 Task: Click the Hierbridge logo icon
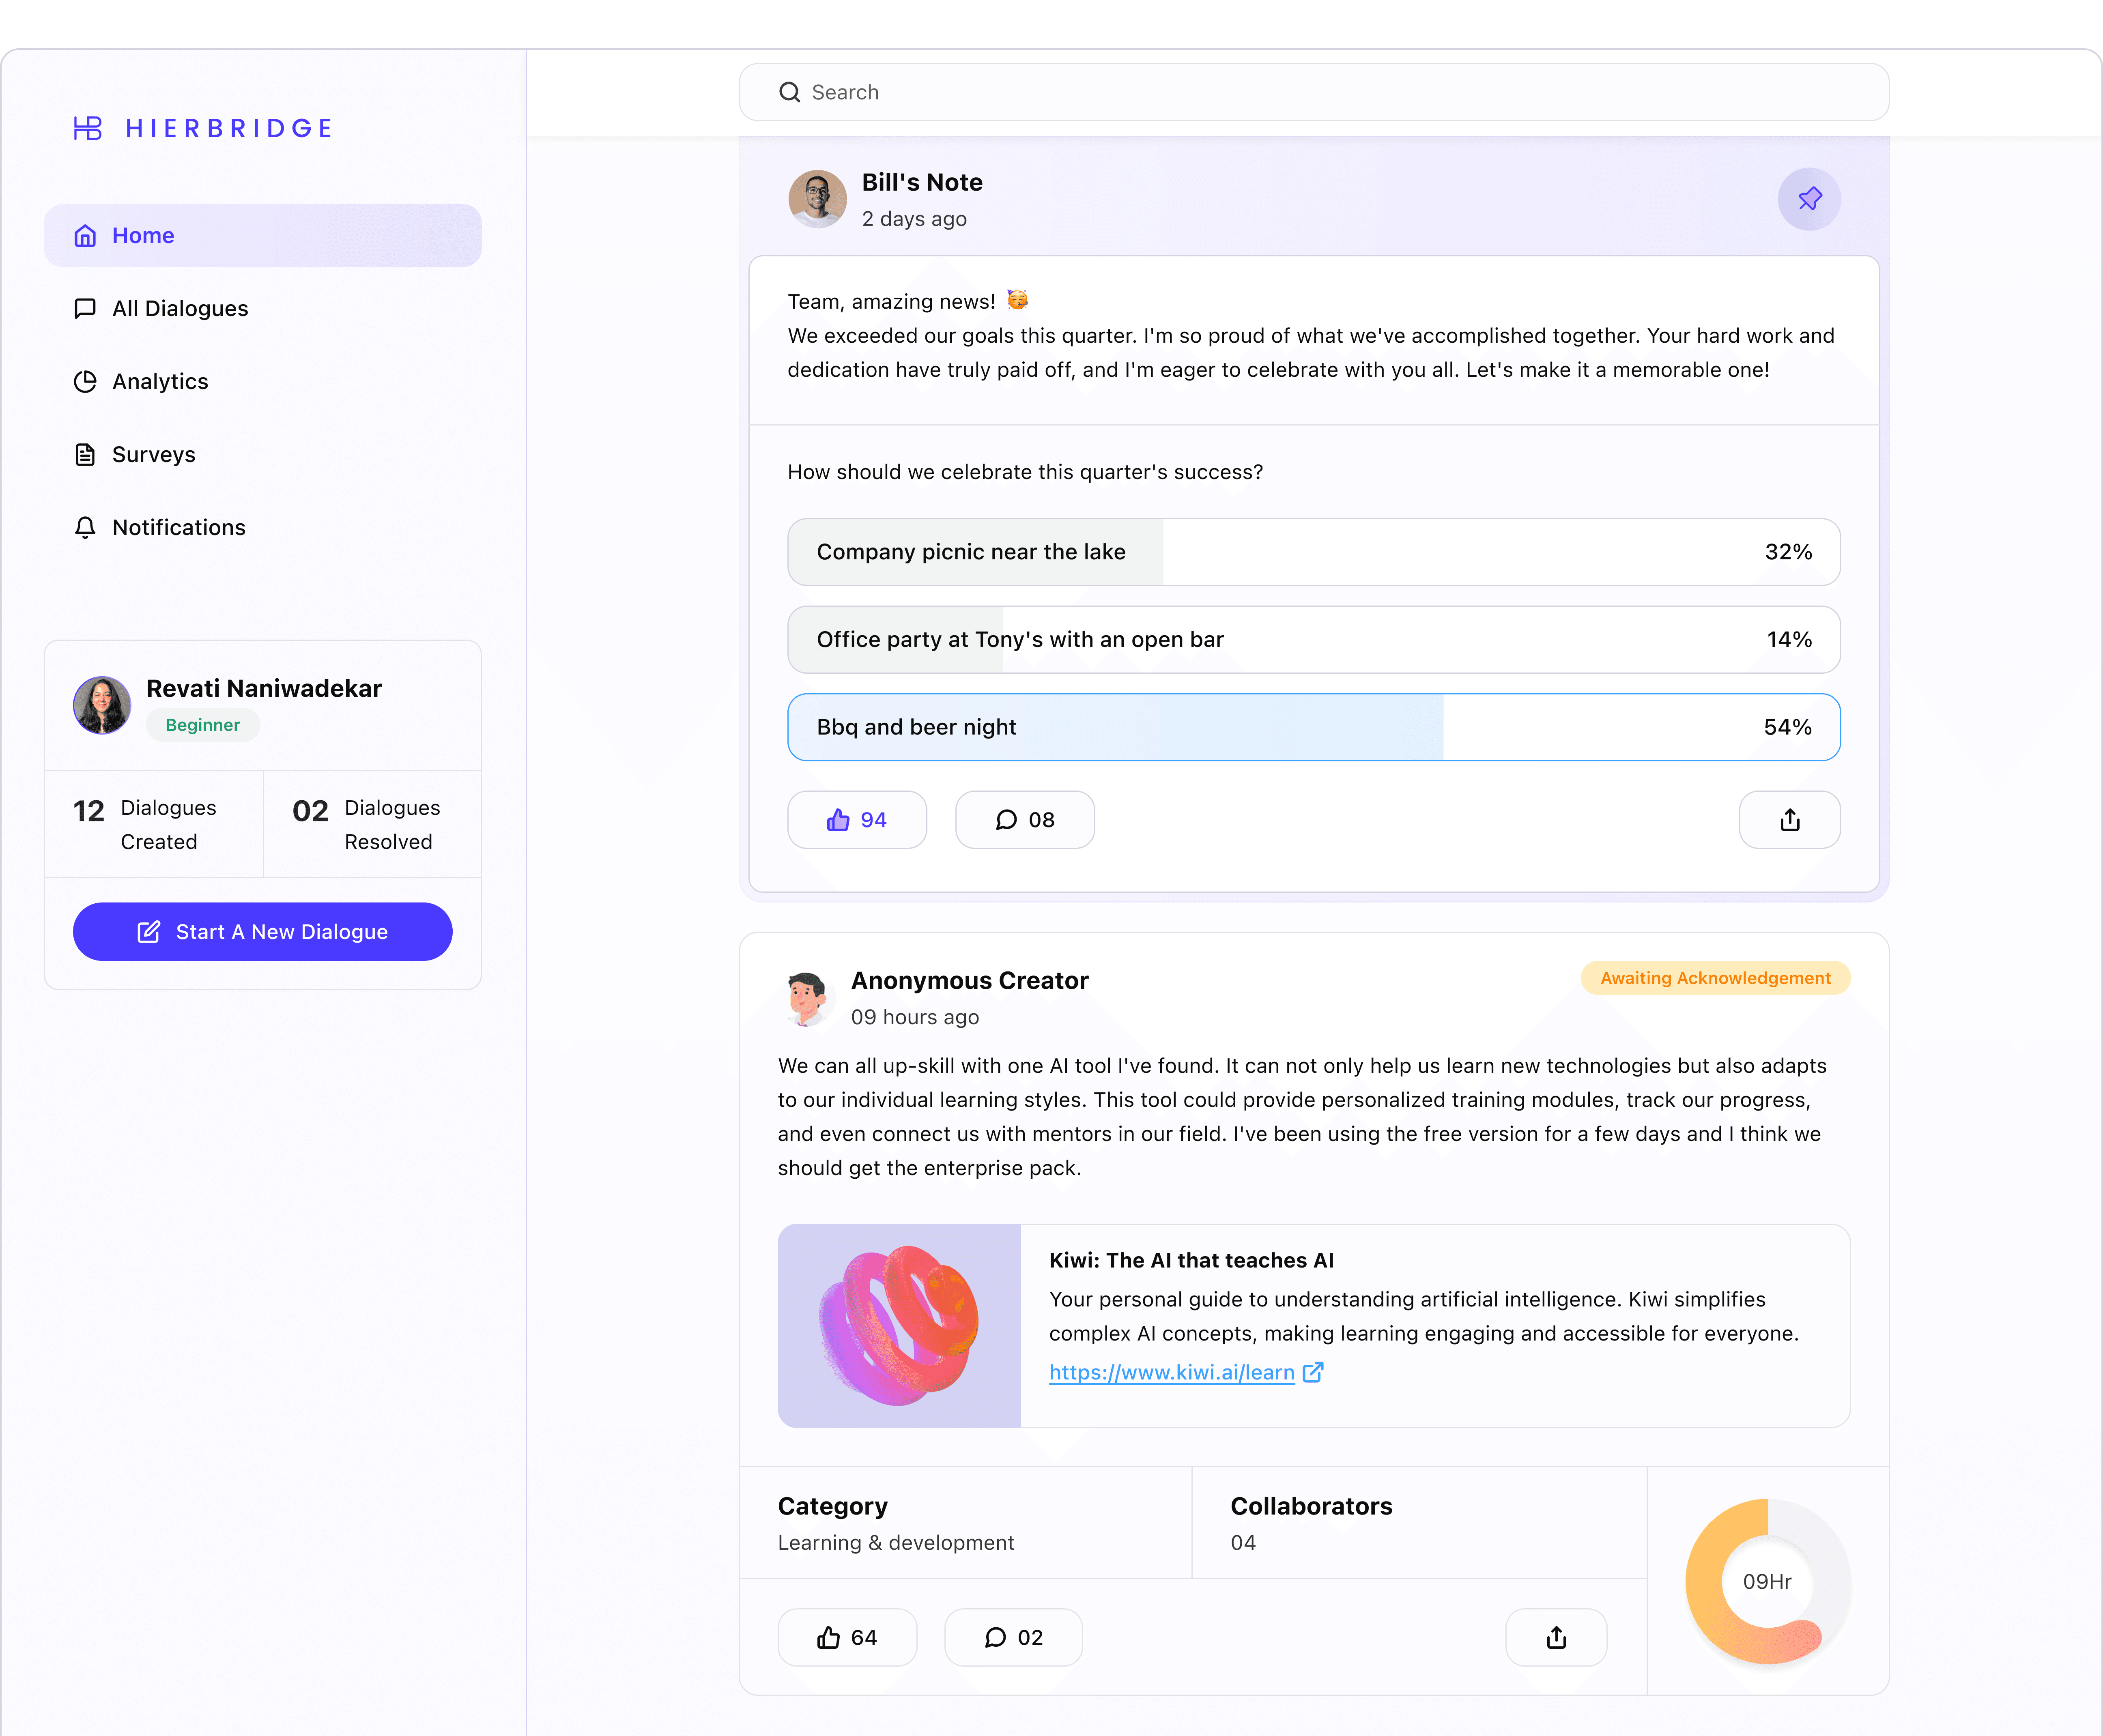(88, 128)
